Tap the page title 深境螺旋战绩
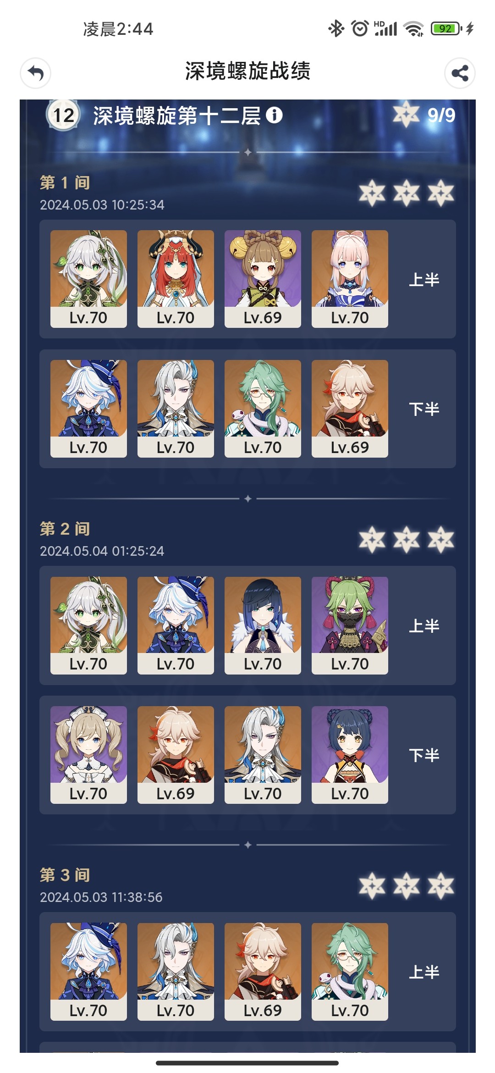The height and width of the screenshot is (1073, 495). pyautogui.click(x=247, y=72)
